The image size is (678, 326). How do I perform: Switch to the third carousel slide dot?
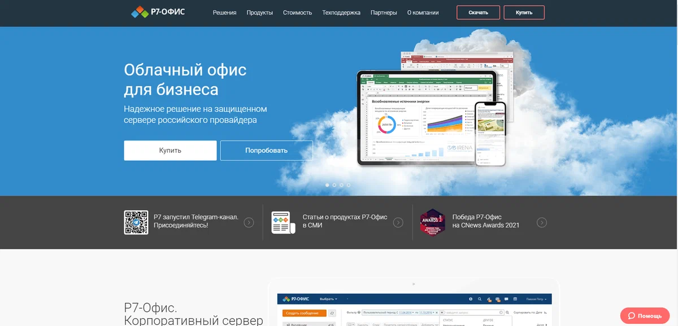point(341,185)
